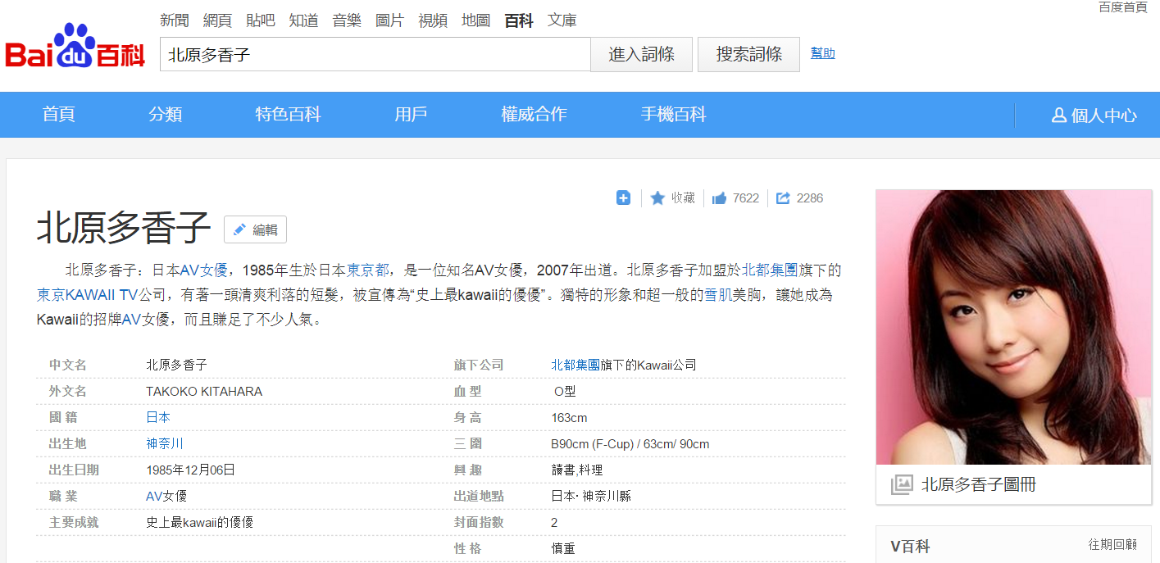Screen dimensions: 1160x563
Task: Click the user icon beside 個人中心
Action: tap(1058, 116)
